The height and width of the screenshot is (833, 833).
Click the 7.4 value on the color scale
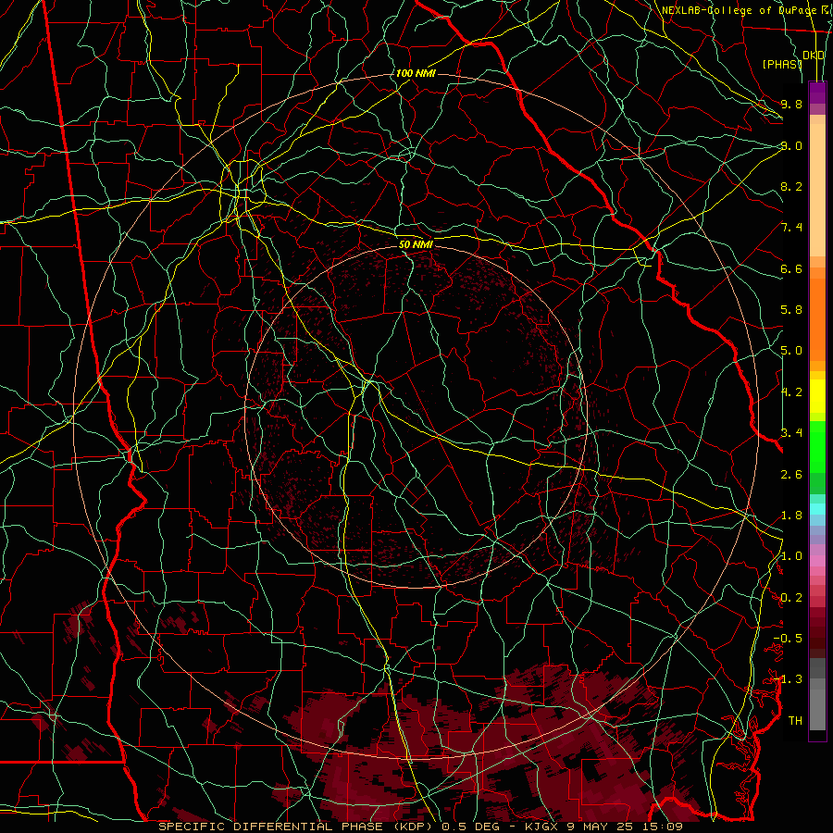point(791,228)
